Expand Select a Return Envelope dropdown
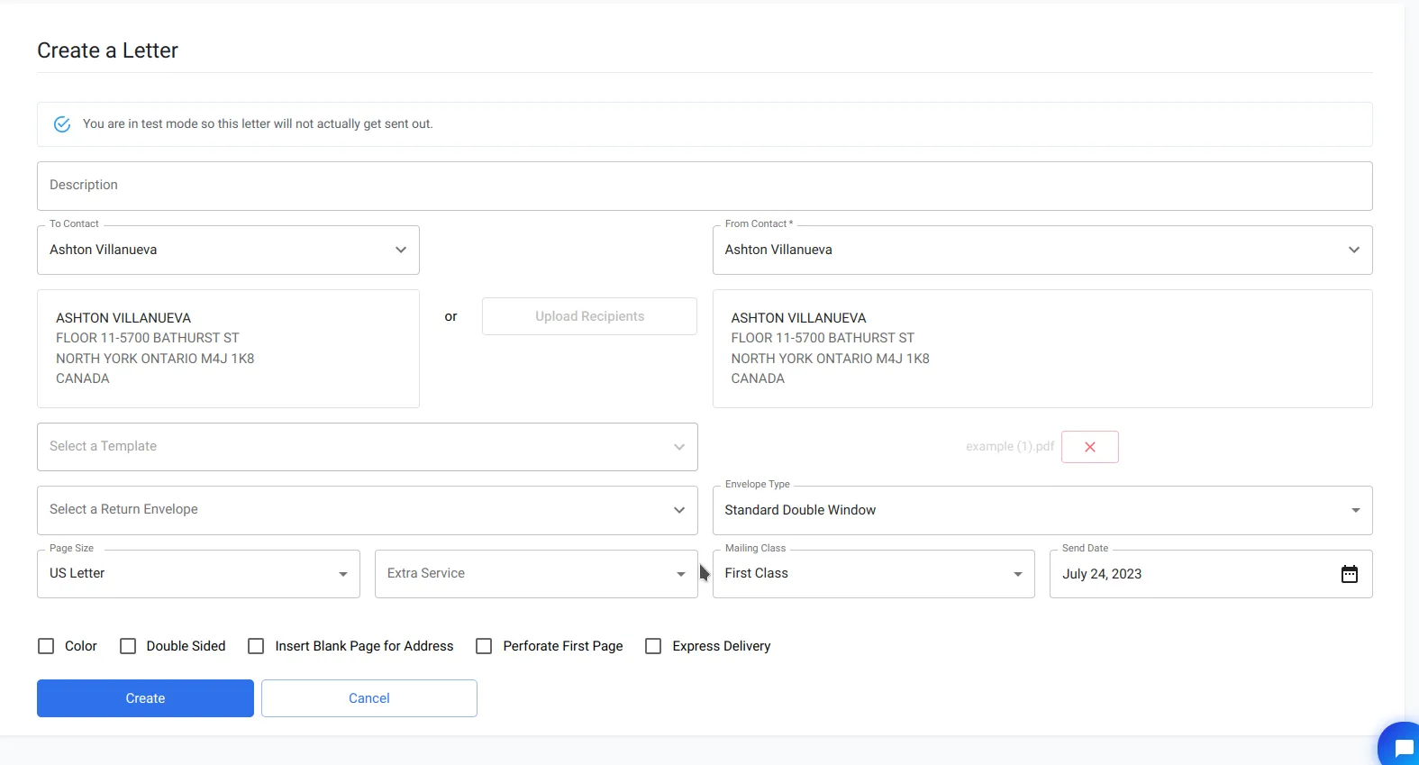The width and height of the screenshot is (1419, 765). [368, 510]
